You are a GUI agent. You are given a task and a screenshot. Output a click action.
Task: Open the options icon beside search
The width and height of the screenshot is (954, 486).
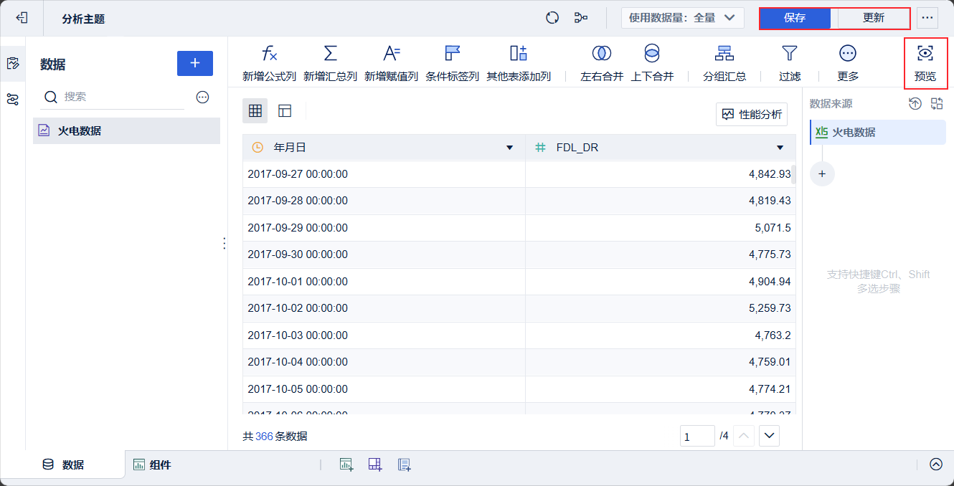click(x=202, y=97)
